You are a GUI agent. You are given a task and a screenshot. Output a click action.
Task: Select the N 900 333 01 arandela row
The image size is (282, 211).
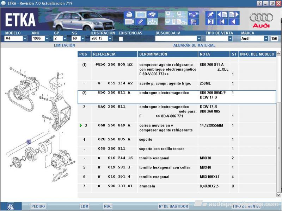177,188
